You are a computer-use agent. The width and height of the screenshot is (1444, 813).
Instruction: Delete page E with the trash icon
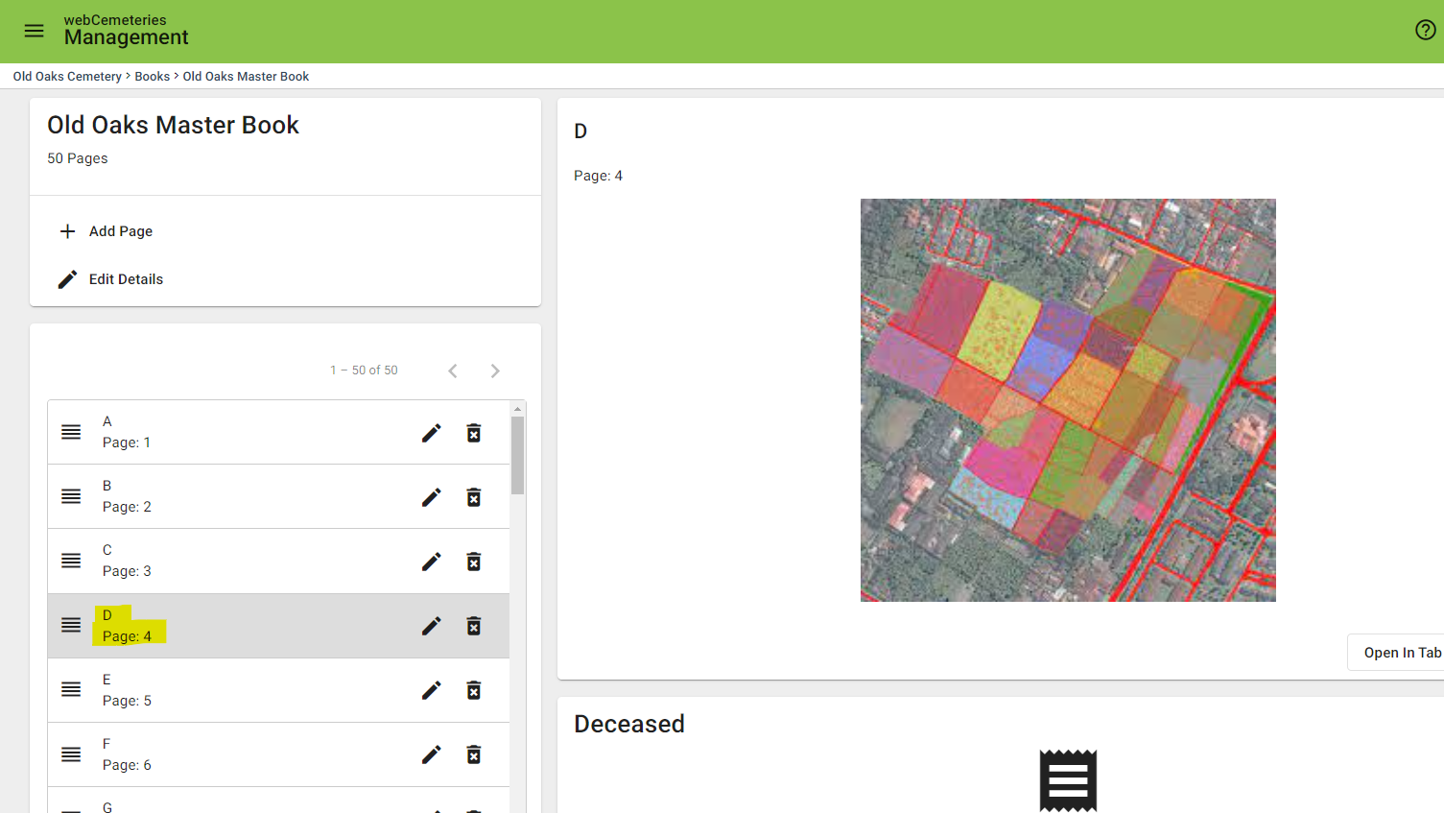click(x=474, y=690)
